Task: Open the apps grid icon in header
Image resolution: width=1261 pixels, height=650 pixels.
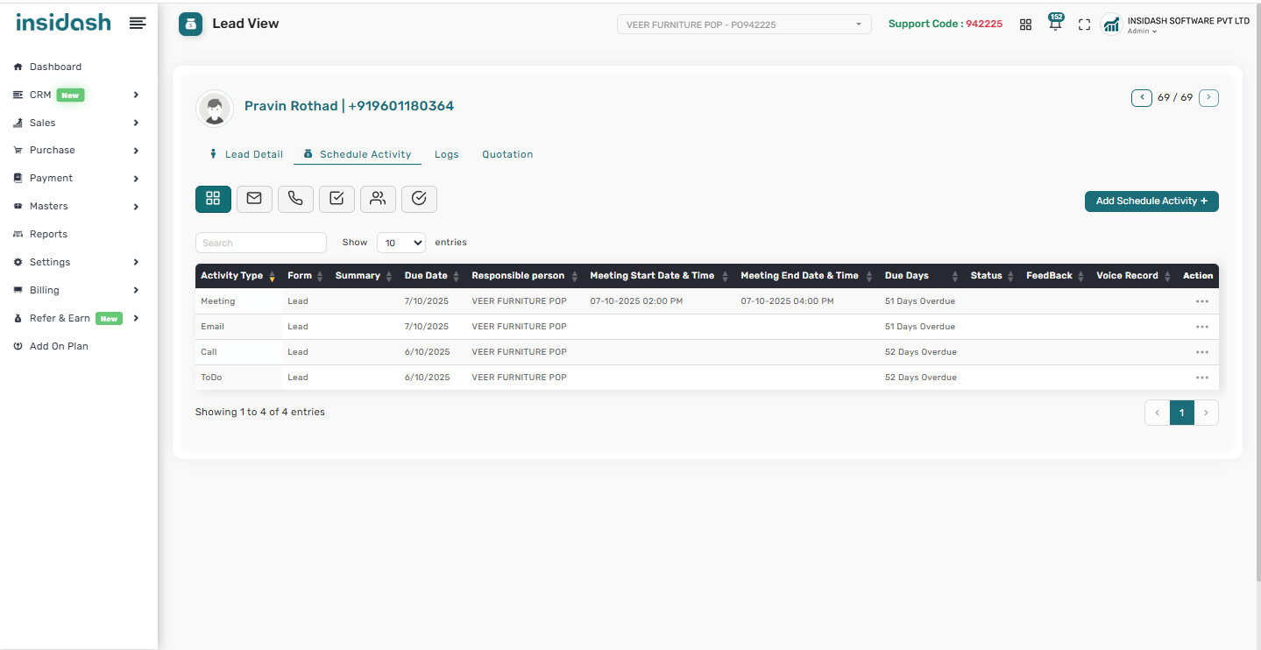Action: [1025, 25]
